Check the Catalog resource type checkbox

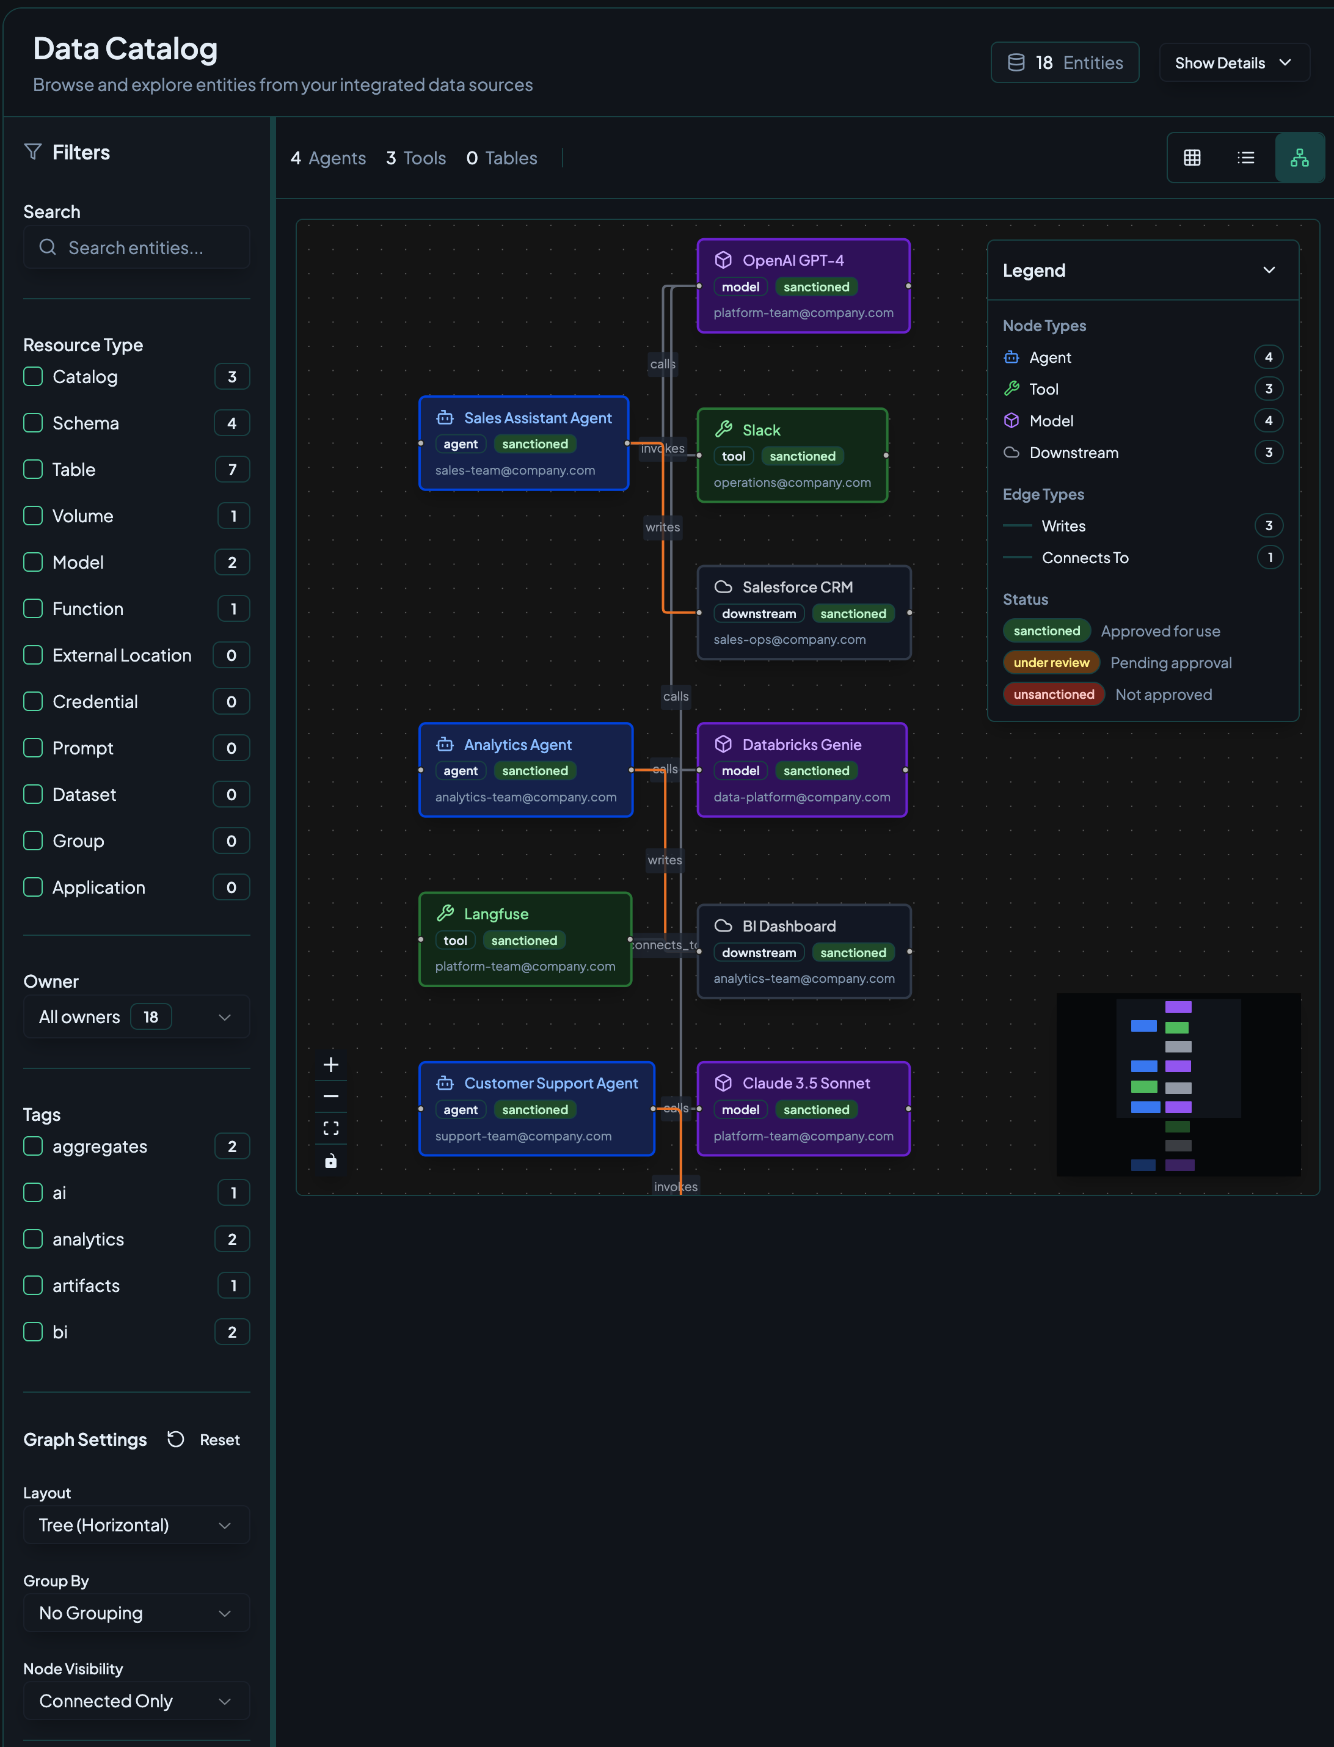click(x=34, y=376)
